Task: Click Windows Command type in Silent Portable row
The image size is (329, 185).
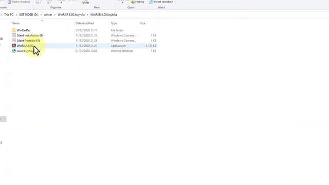Action: pos(123,41)
